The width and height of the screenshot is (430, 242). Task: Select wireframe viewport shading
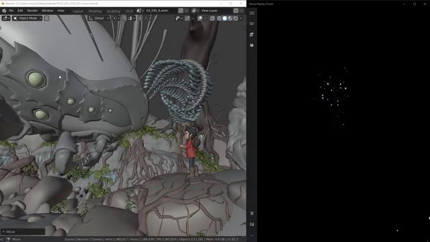(x=220, y=18)
